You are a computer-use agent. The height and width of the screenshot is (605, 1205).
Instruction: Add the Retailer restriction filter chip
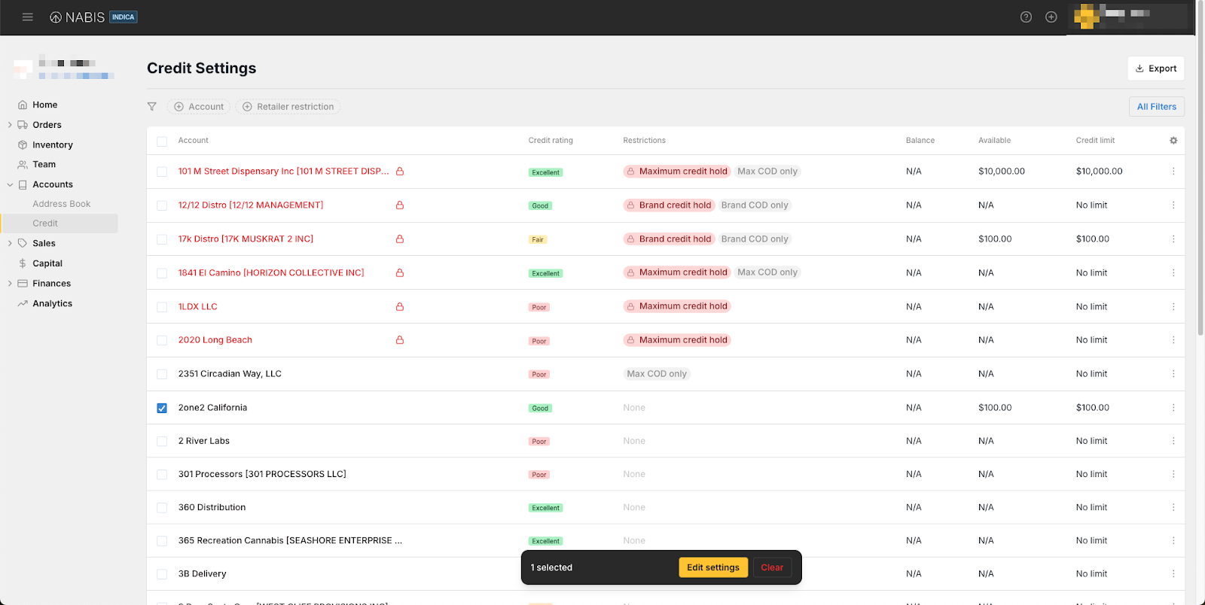click(288, 107)
